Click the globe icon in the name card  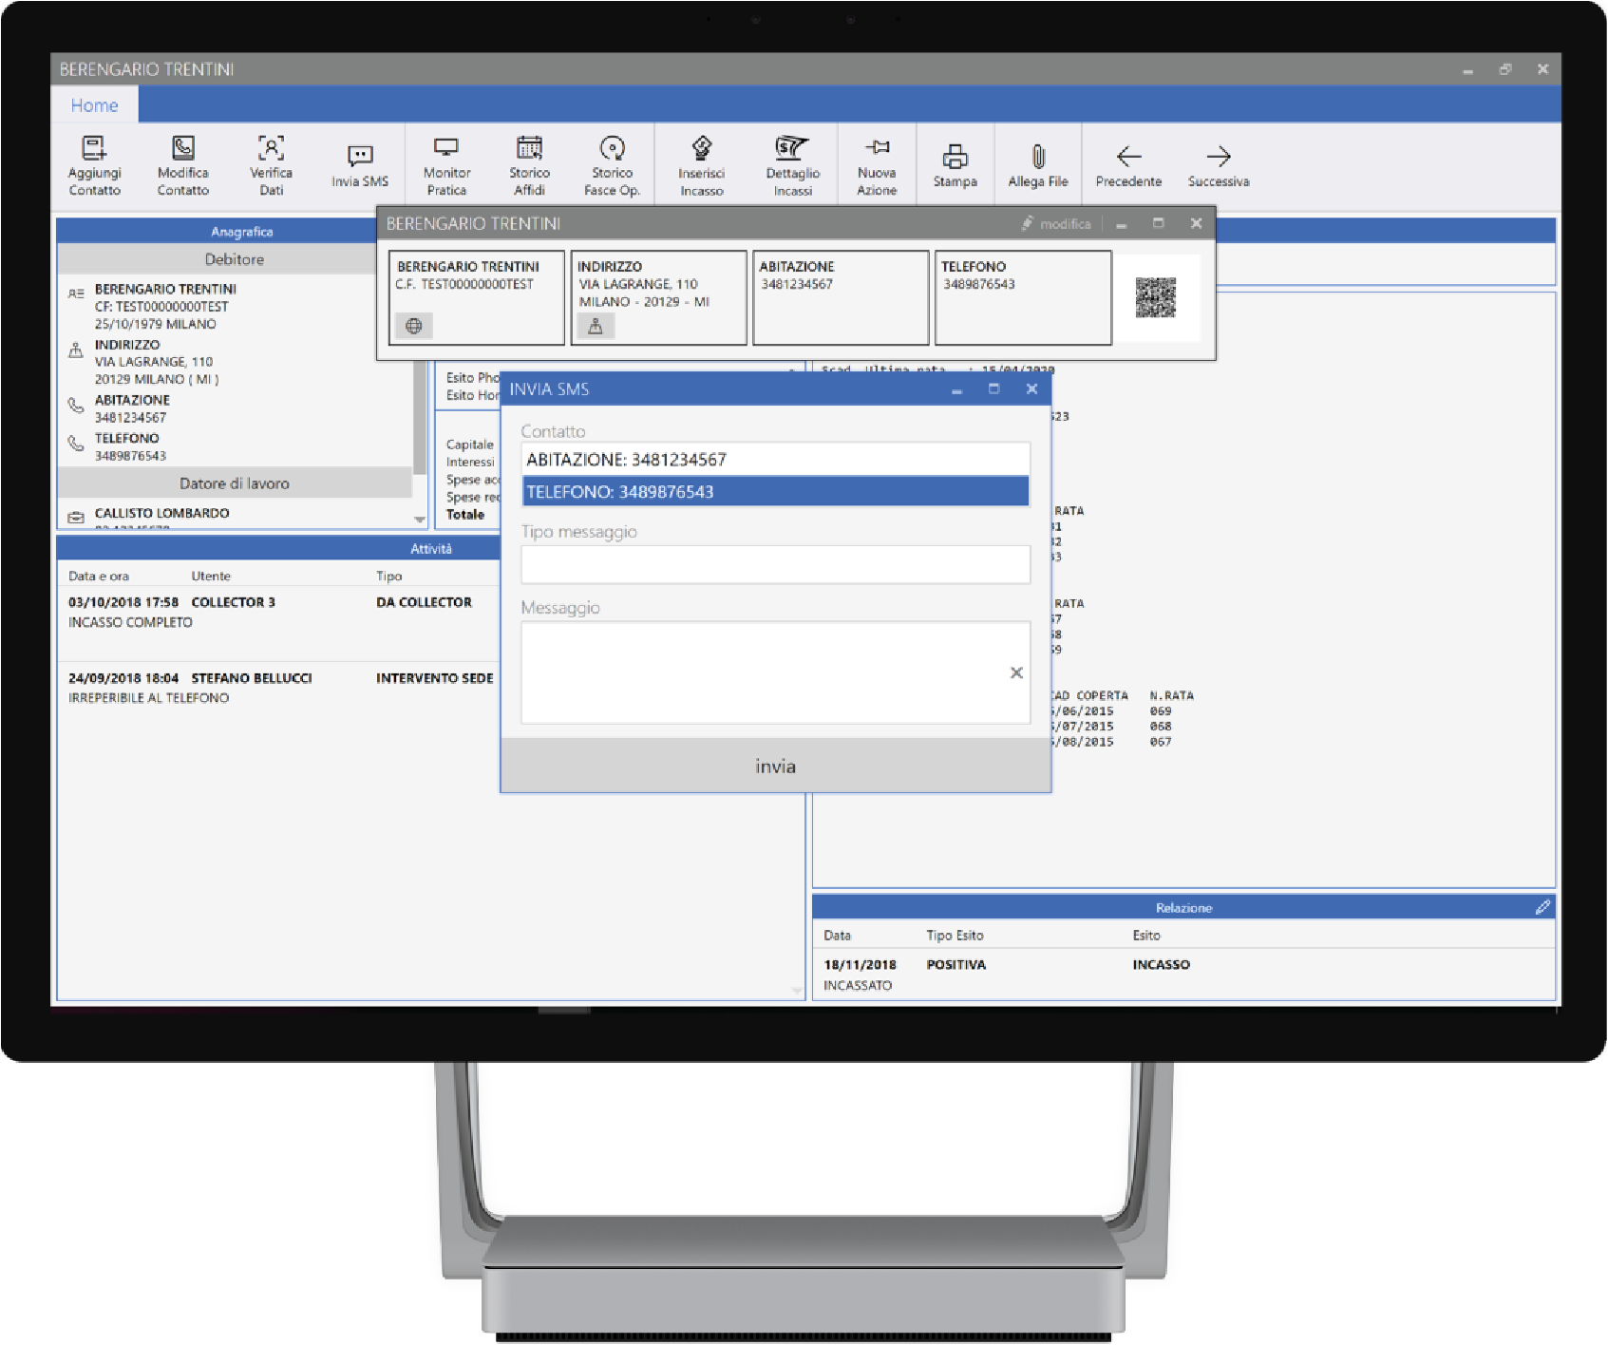point(413,326)
